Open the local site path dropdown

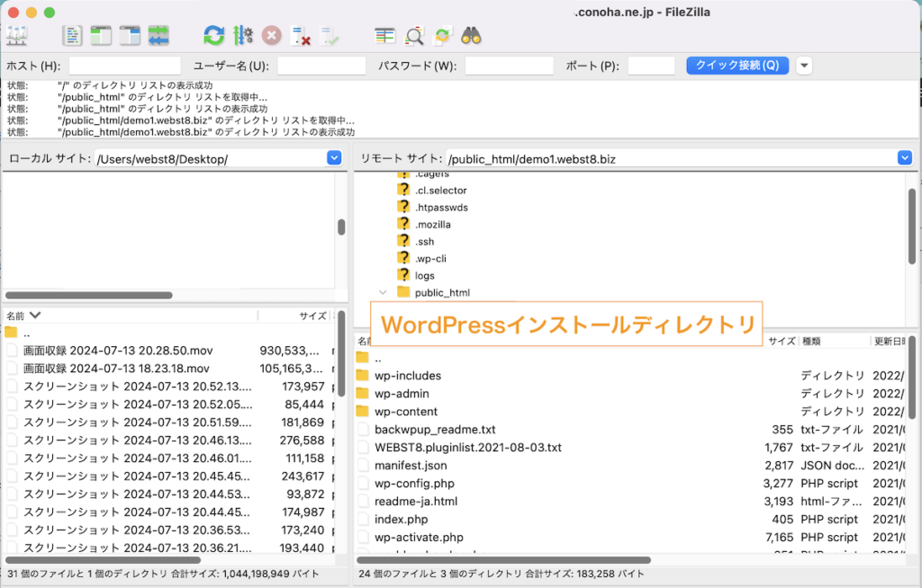click(334, 157)
